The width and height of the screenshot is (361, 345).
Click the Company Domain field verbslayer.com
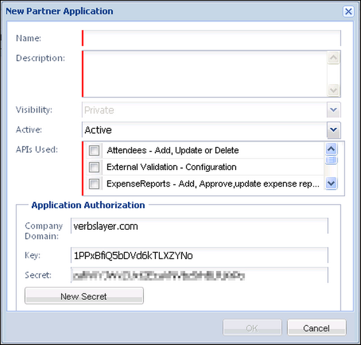pyautogui.click(x=199, y=226)
